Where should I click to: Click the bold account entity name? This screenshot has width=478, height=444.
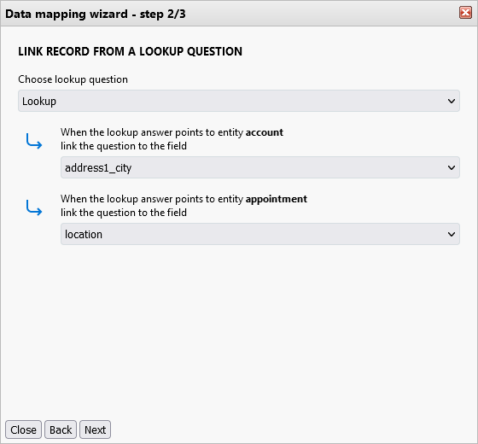265,132
